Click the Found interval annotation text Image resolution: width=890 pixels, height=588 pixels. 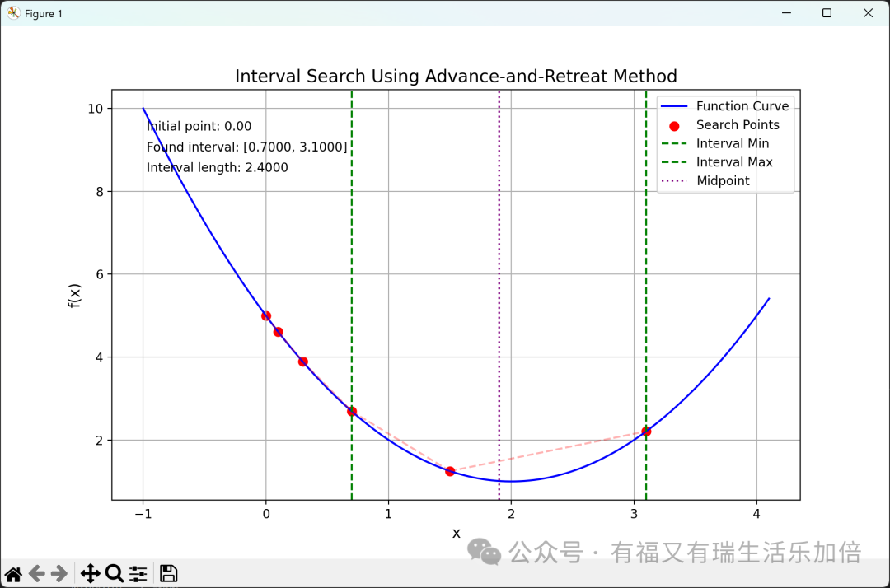[x=246, y=147]
